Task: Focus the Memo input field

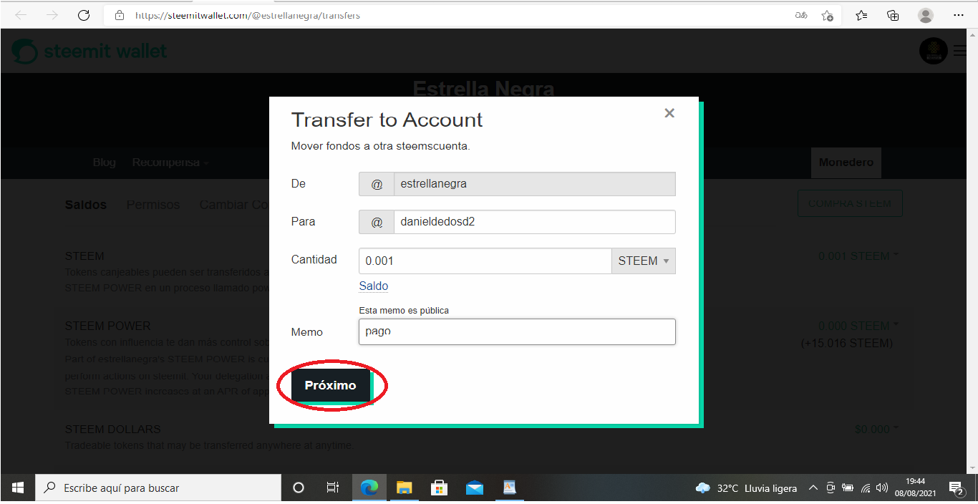Action: tap(517, 332)
